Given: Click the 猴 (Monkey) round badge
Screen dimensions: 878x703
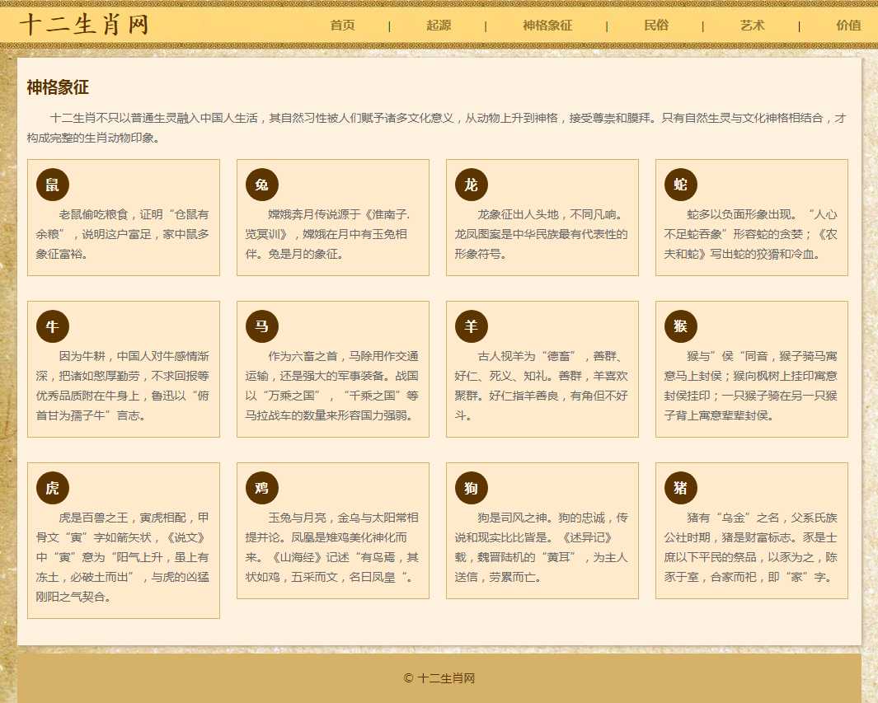Looking at the screenshot, I should point(680,326).
